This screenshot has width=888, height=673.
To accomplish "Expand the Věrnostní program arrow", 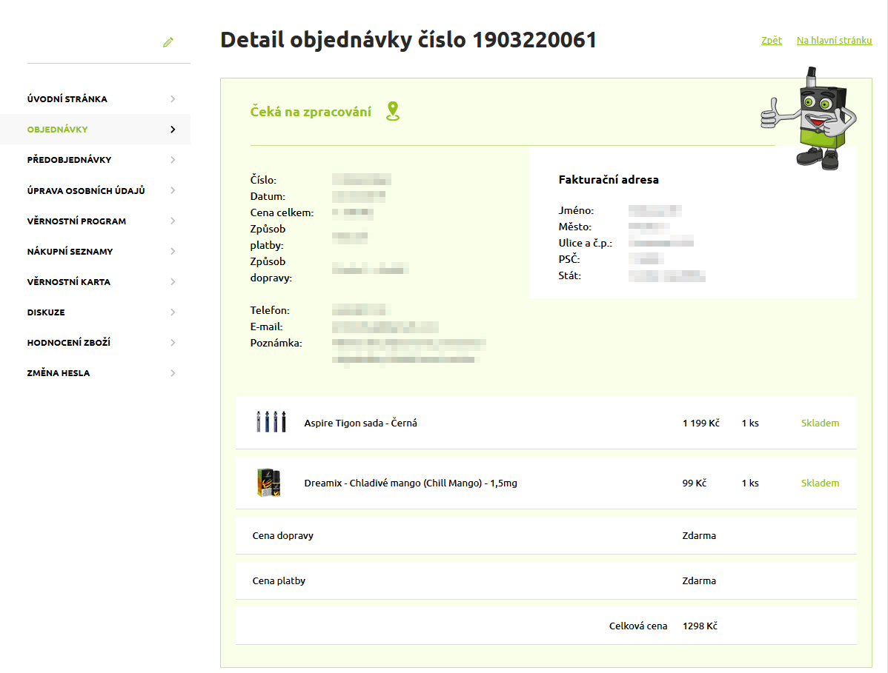I will 173,221.
